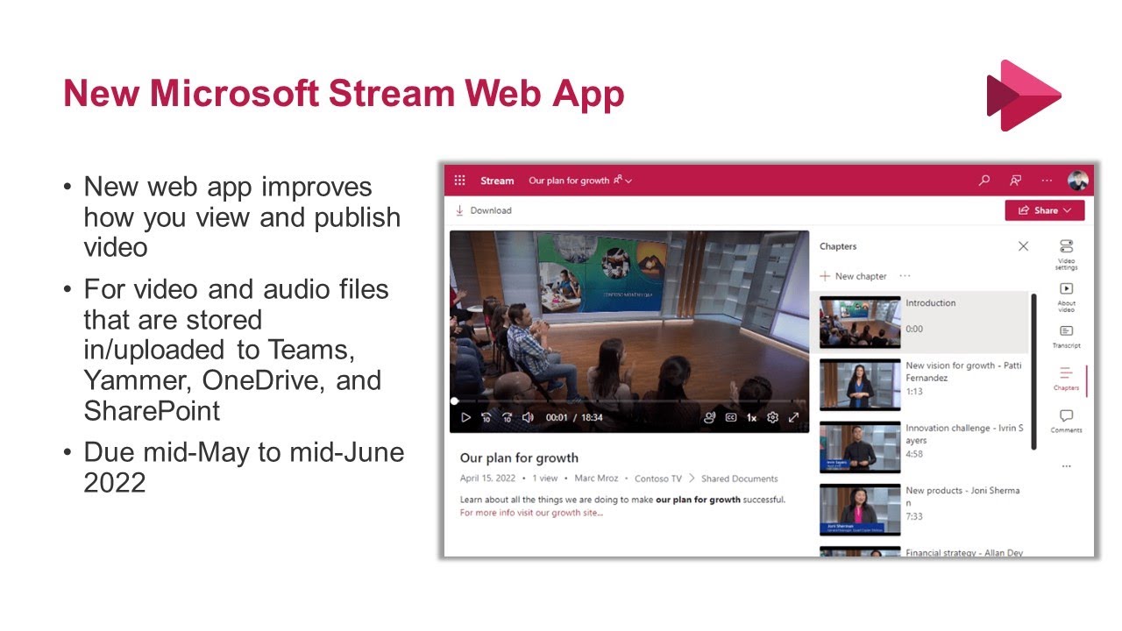This screenshot has height=631, width=1122.
Task: Click the Stream home label
Action: pos(497,181)
